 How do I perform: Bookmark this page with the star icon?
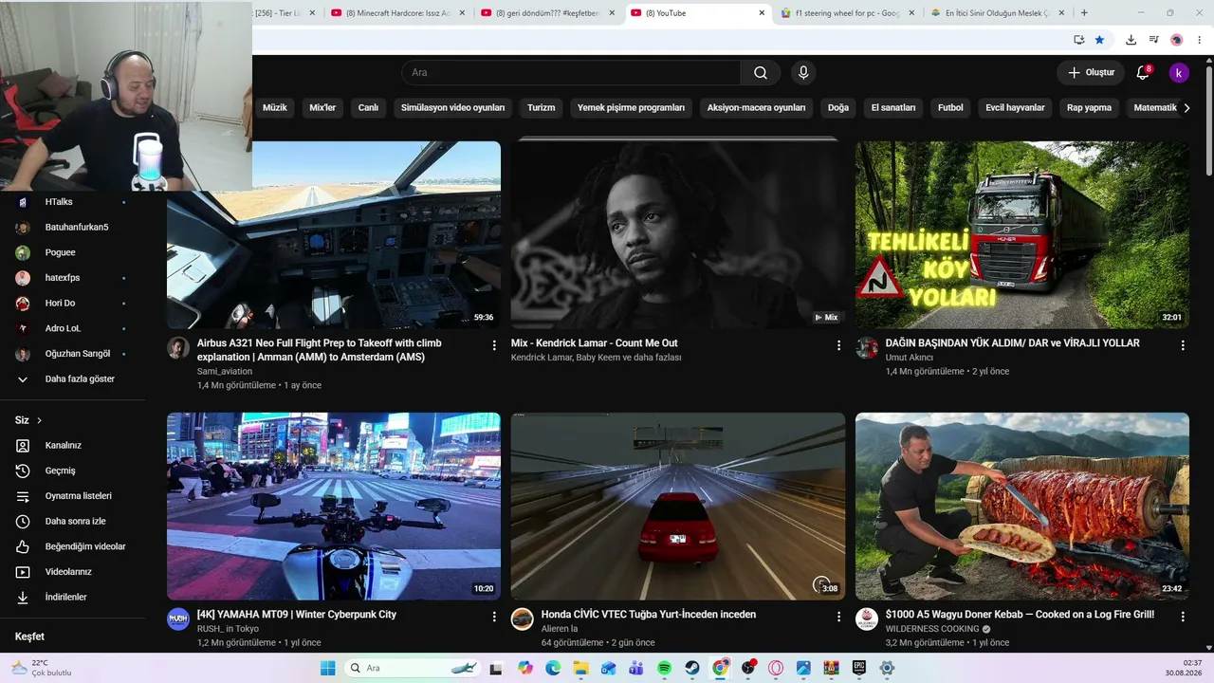[x=1099, y=40]
